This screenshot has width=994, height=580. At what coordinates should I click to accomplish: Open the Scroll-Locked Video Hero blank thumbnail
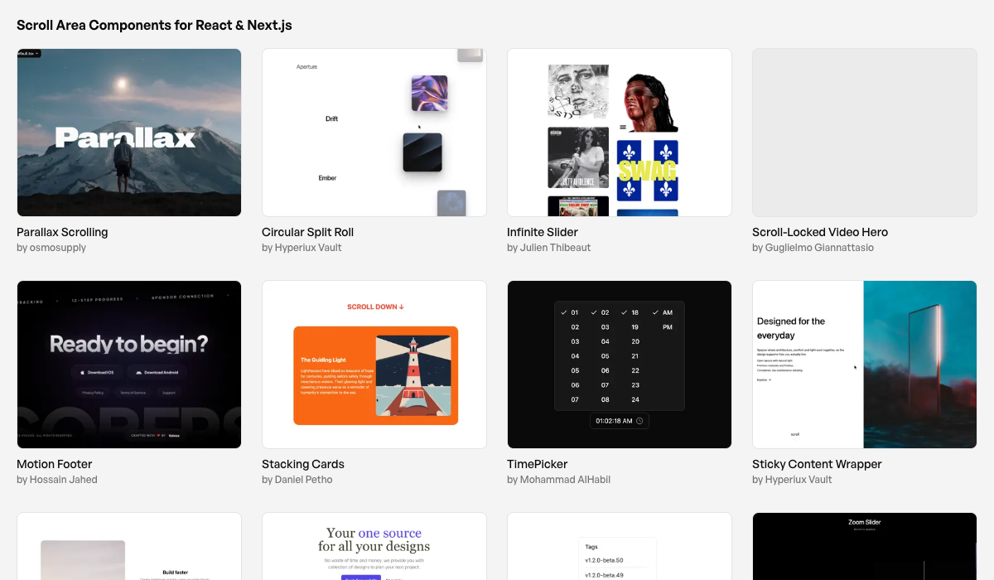click(865, 133)
